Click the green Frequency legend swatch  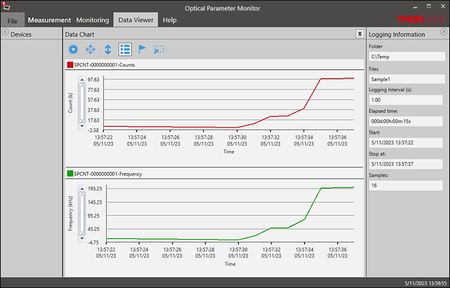[70, 173]
